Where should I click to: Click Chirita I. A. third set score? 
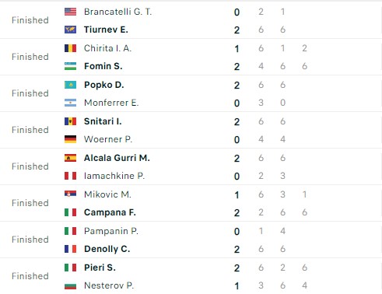click(x=304, y=48)
